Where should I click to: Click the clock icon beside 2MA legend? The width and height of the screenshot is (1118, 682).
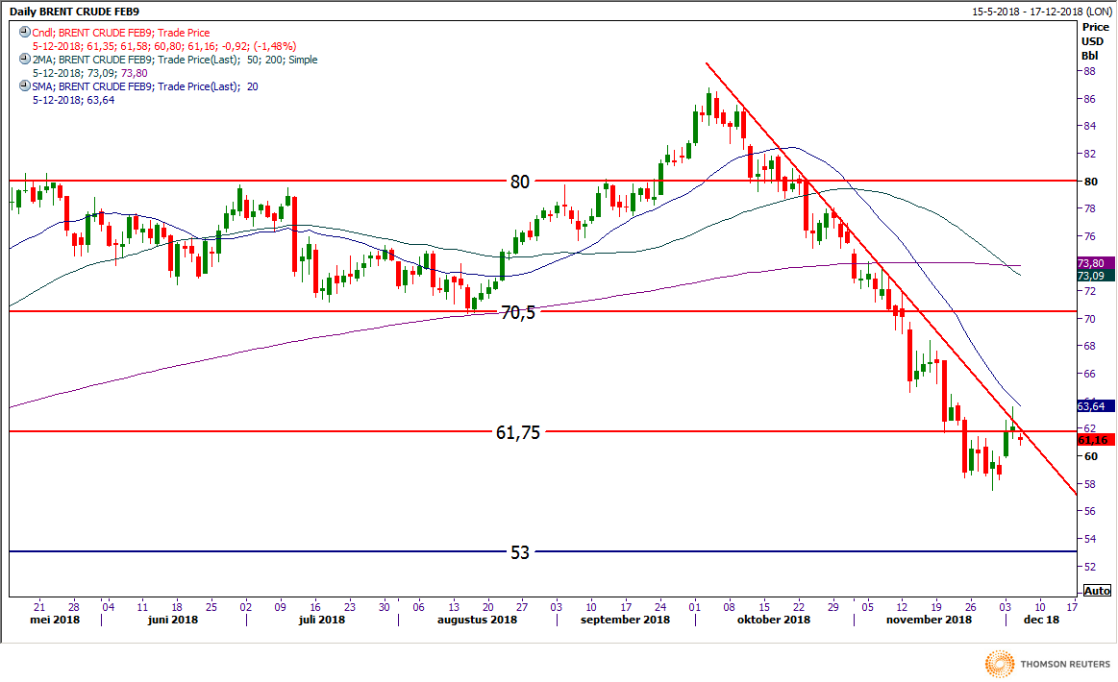tap(24, 60)
